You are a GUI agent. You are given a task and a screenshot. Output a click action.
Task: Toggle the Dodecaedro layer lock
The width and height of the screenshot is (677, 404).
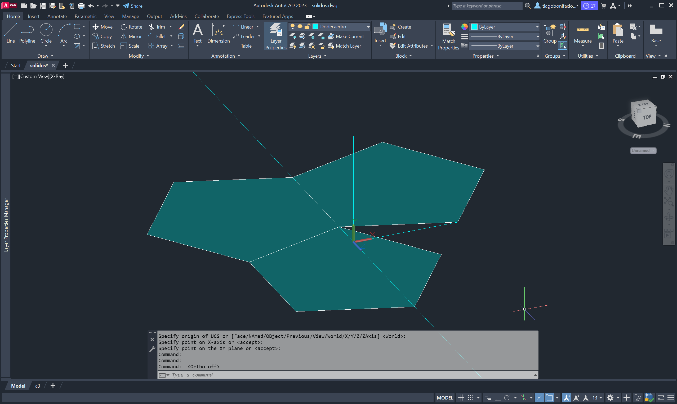point(307,26)
